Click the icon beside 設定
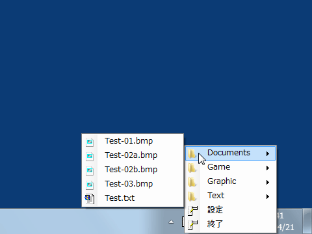 pyautogui.click(x=192, y=211)
